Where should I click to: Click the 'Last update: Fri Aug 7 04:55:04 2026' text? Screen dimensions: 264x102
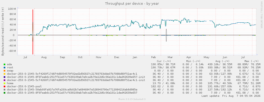point(231,96)
